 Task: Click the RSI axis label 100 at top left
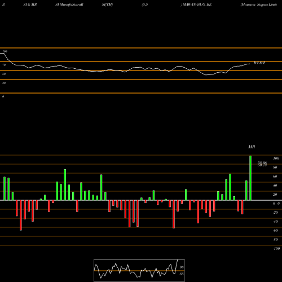tap(5, 51)
